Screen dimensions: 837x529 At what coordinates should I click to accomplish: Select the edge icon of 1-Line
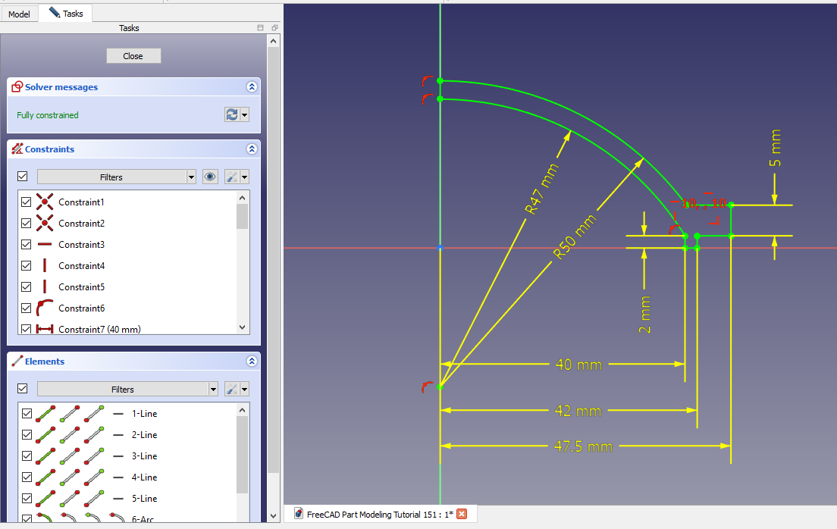tap(45, 414)
